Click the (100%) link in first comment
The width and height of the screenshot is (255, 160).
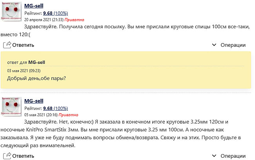(x=60, y=13)
